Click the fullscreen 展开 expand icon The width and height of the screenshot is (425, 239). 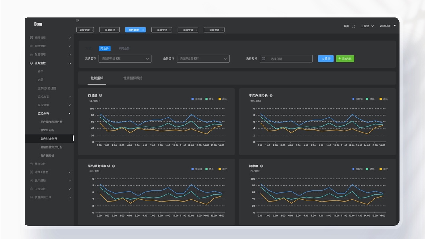353,26
